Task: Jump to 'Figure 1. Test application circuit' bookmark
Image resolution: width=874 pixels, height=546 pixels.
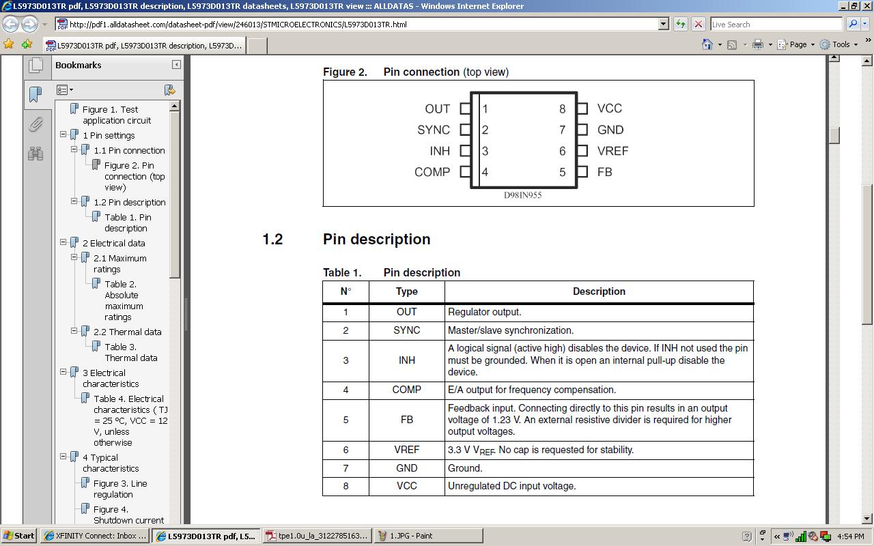Action: 117,115
